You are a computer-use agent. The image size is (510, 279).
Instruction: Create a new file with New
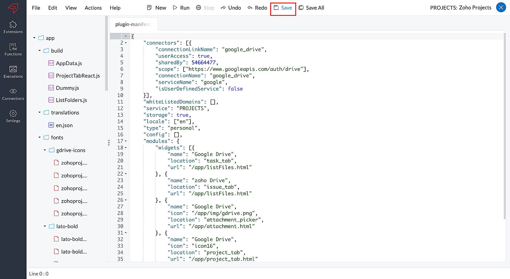(x=157, y=8)
